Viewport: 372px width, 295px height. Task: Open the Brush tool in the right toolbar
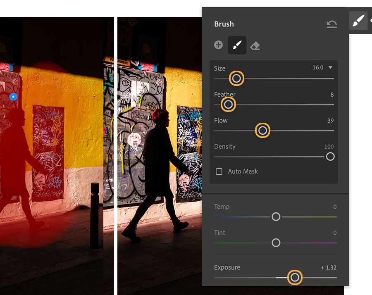[x=358, y=21]
